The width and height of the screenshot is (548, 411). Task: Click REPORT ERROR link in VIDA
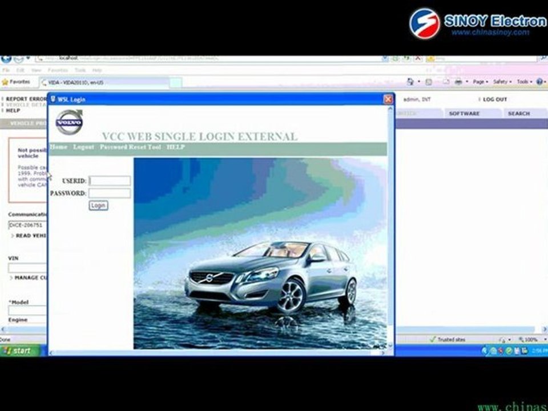(x=26, y=99)
